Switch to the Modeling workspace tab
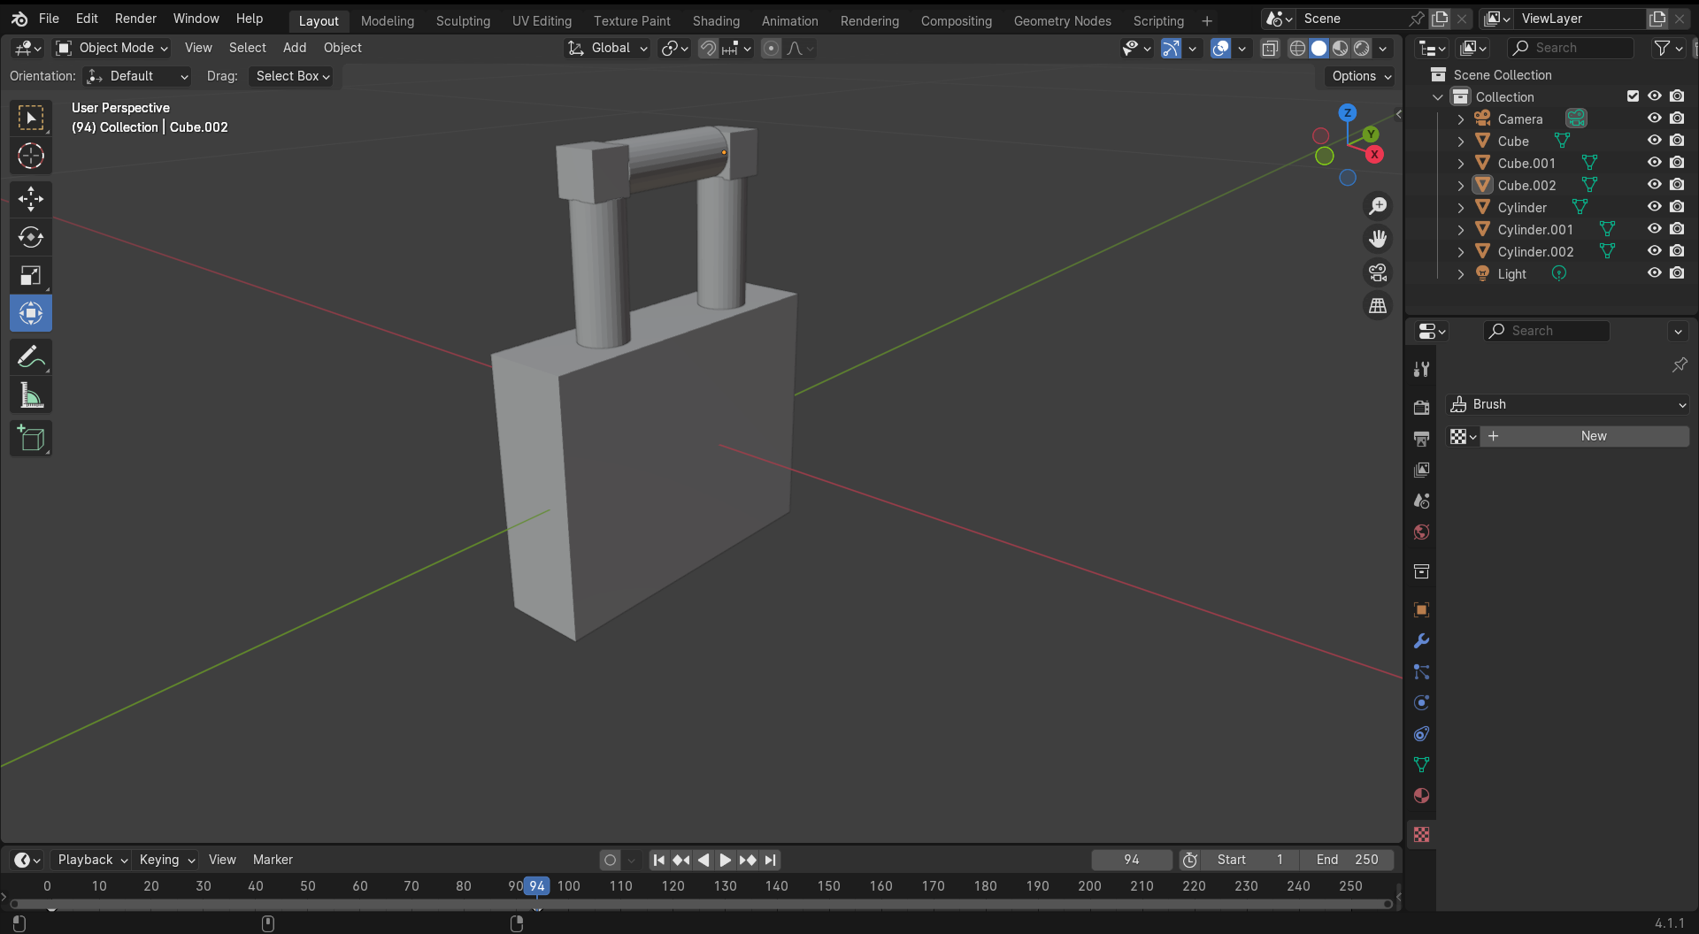 click(x=388, y=20)
